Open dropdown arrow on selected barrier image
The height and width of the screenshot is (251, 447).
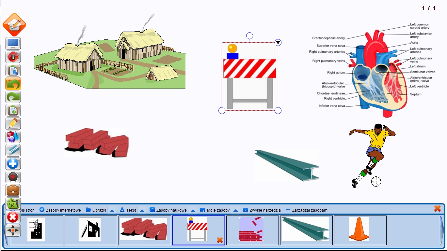click(278, 43)
